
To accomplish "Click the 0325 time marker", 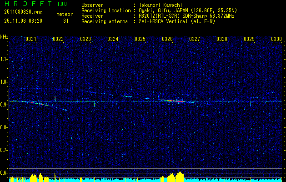I will click(x=140, y=39).
